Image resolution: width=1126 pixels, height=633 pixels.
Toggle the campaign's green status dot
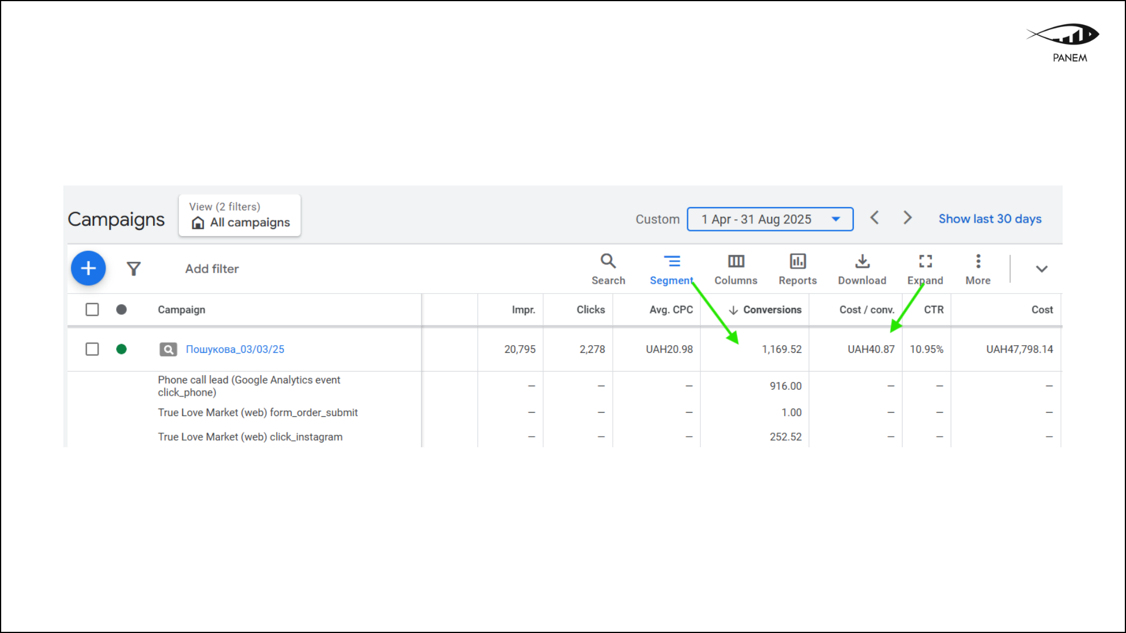click(x=121, y=349)
